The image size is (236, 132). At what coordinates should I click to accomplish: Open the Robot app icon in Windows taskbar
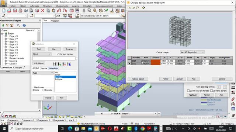click(x=97, y=129)
